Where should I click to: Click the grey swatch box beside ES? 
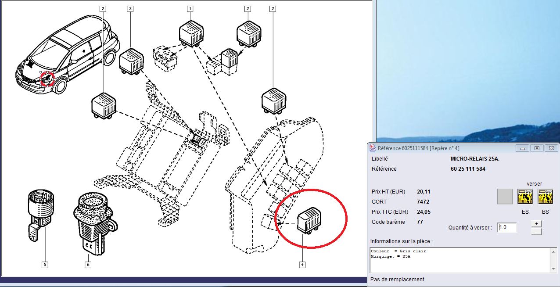[505, 197]
